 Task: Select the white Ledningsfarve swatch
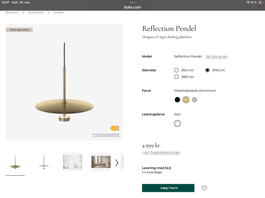[177, 123]
